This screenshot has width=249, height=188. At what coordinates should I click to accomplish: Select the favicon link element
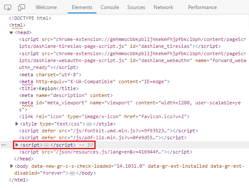point(104,116)
